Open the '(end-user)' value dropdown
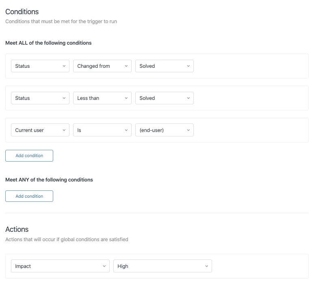This screenshot has height=283, width=314. pyautogui.click(x=164, y=130)
